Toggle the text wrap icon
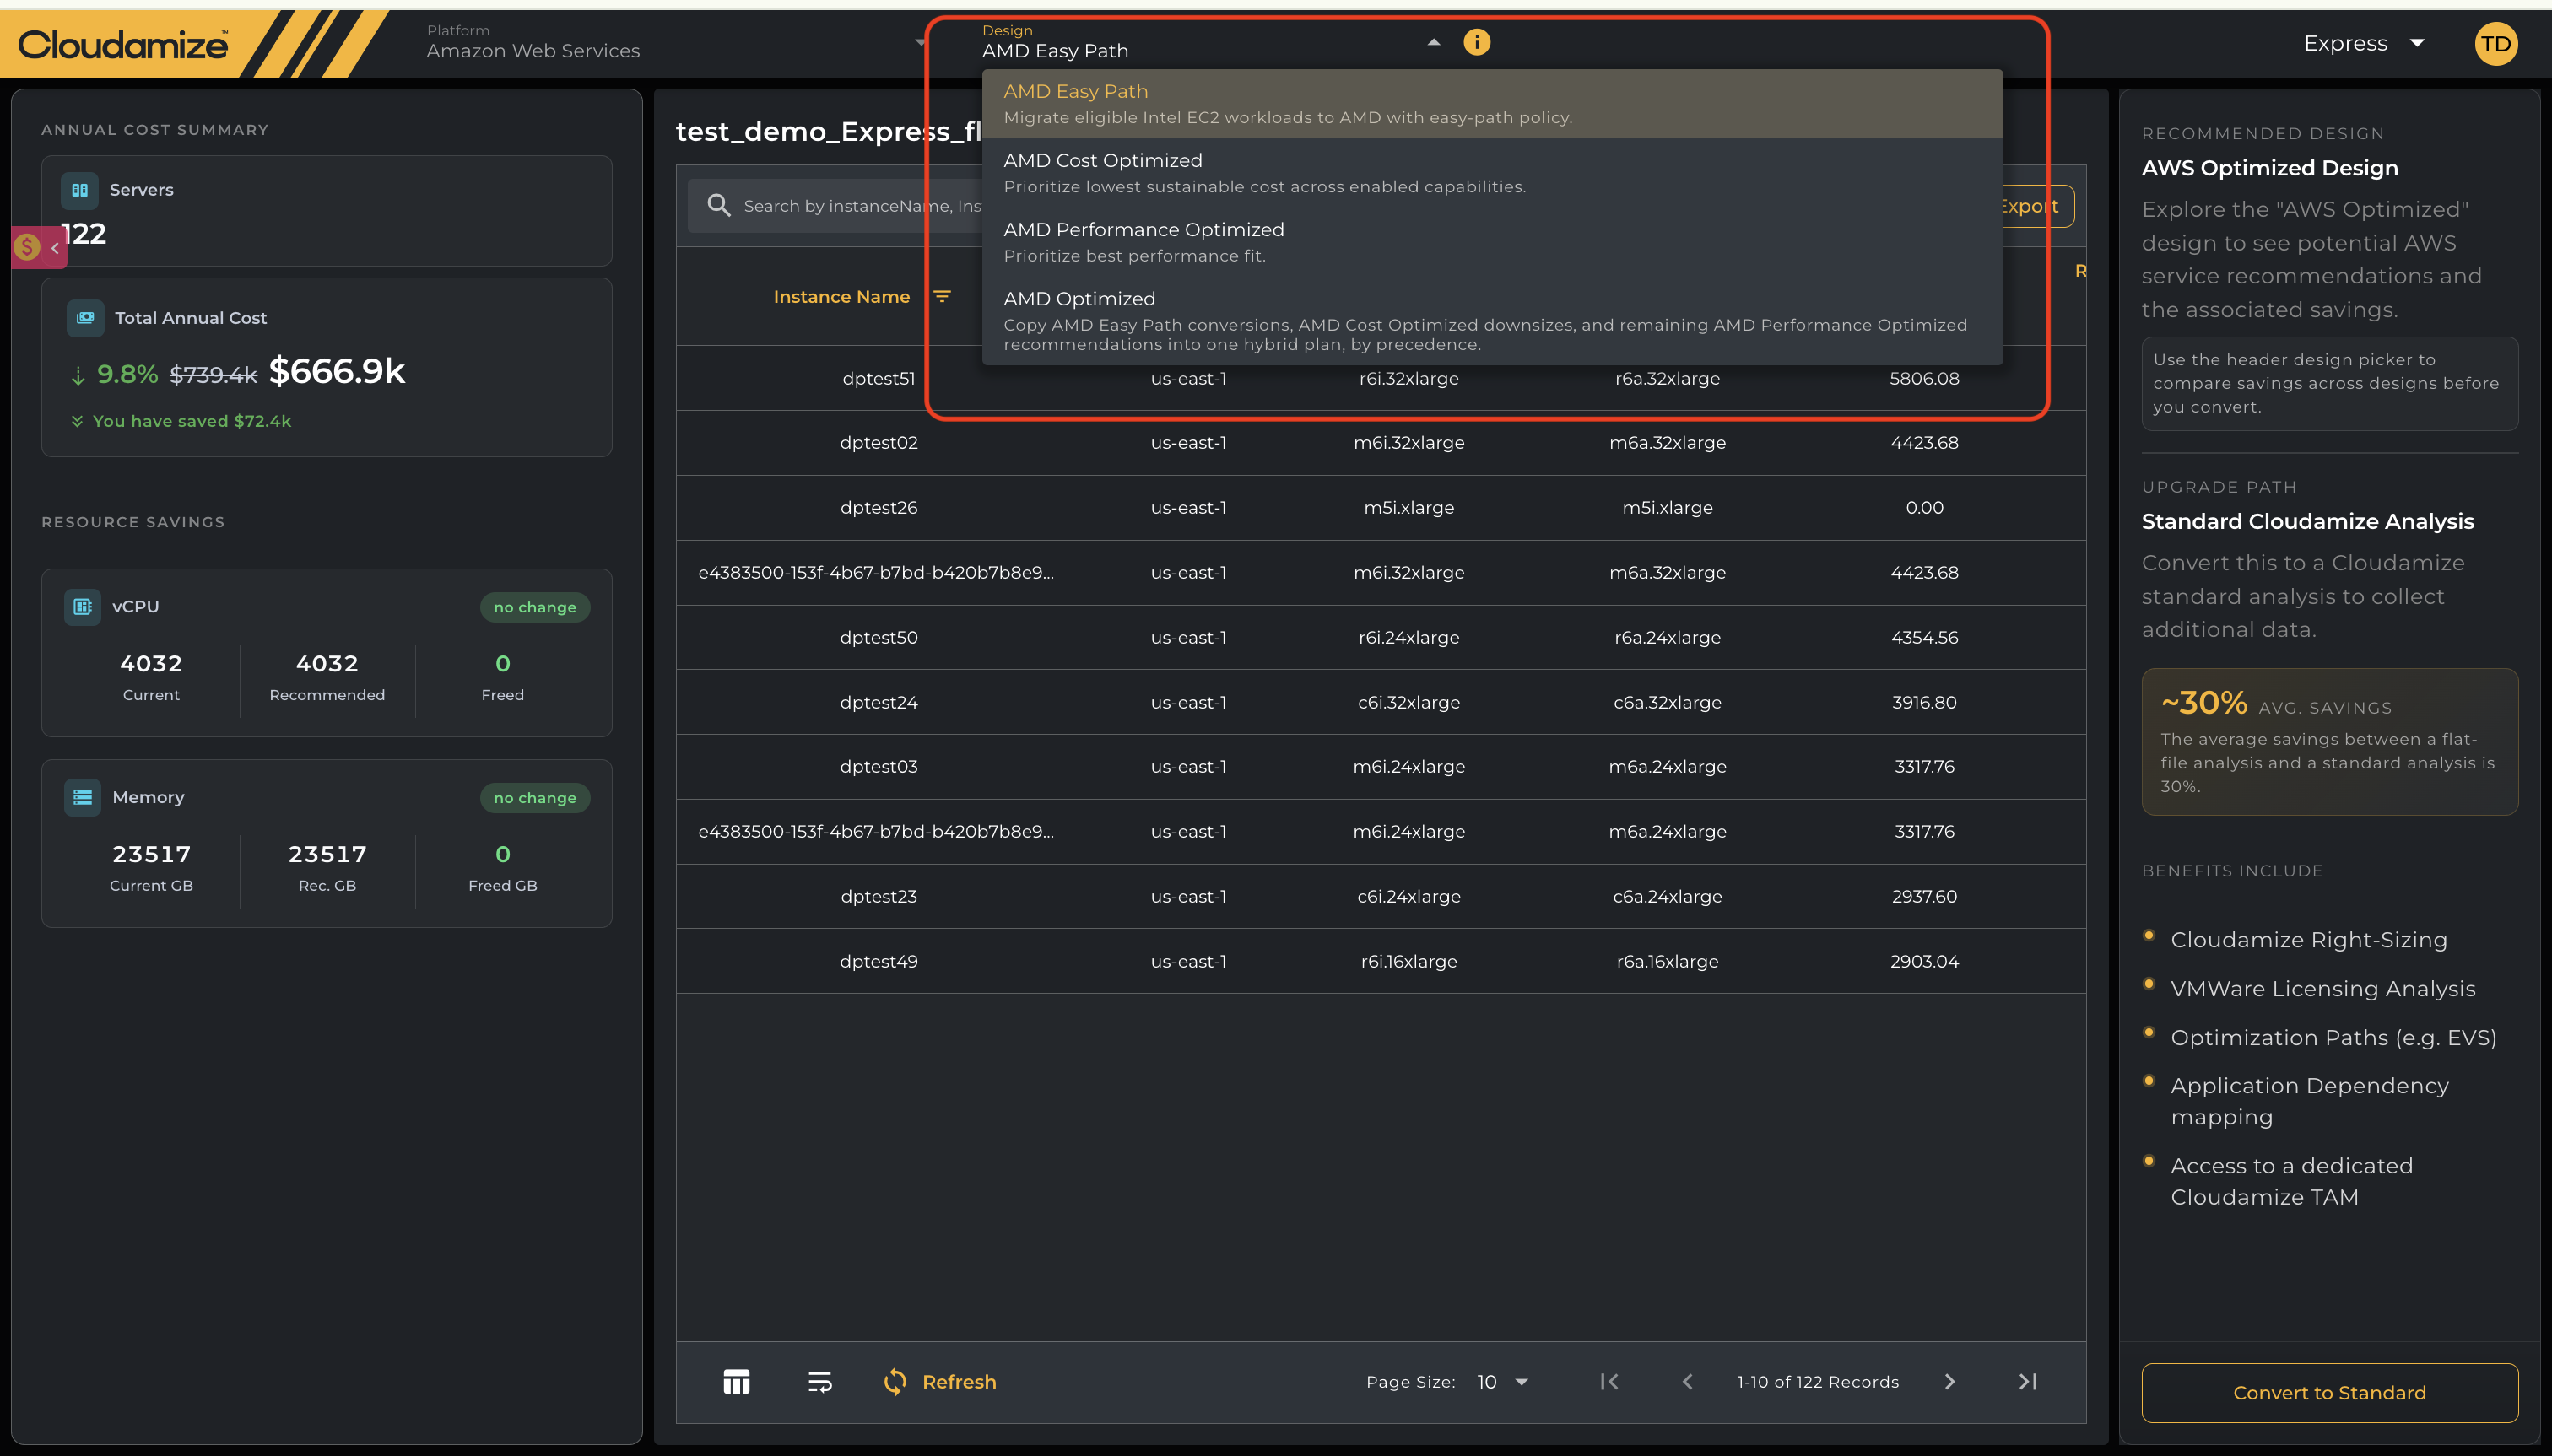The image size is (2552, 1456). pos(819,1381)
